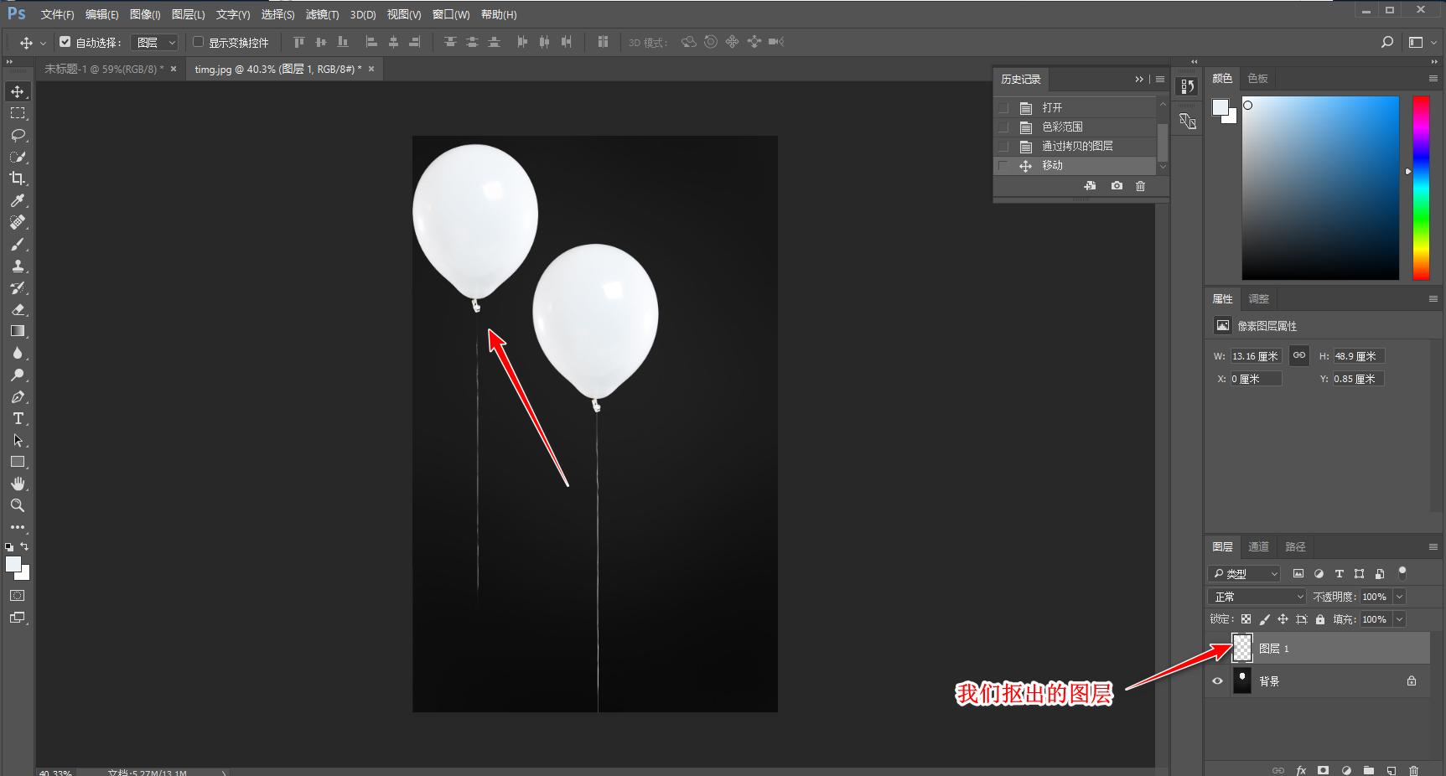Enable 显示变换控件 checkbox

199,42
